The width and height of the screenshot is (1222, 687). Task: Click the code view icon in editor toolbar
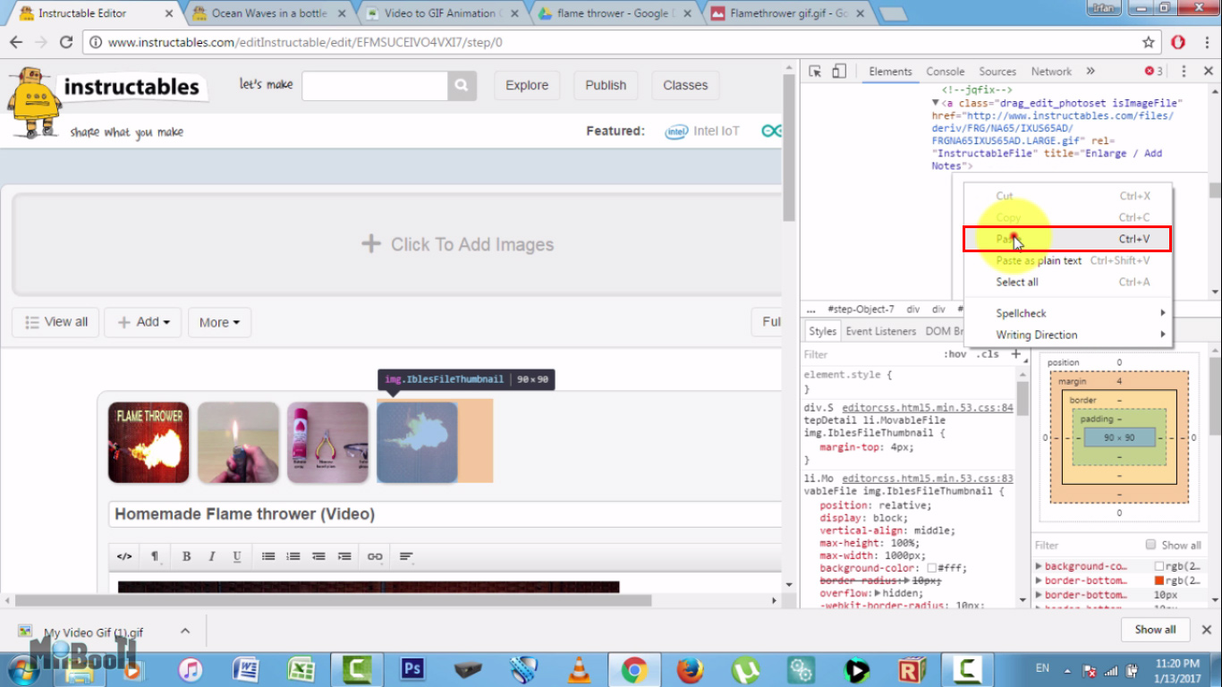tap(124, 556)
